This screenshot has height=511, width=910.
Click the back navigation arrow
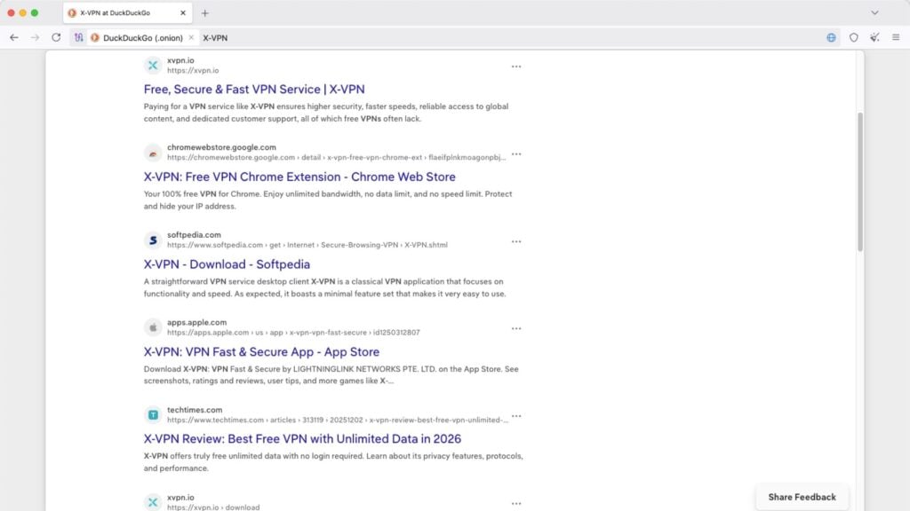13,37
